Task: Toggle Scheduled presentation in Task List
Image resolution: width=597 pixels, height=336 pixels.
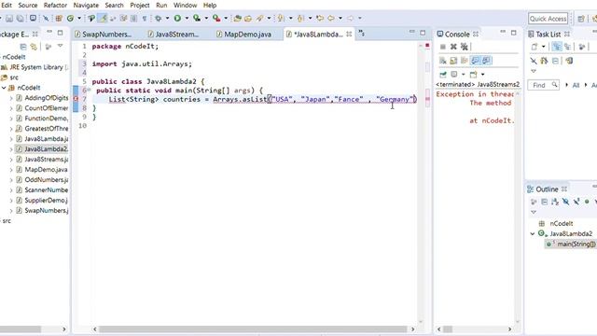Action: click(568, 47)
